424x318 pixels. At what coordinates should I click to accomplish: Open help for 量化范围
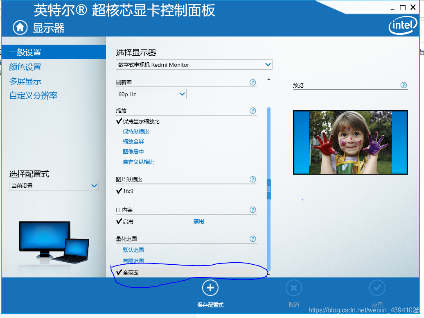pyautogui.click(x=253, y=238)
